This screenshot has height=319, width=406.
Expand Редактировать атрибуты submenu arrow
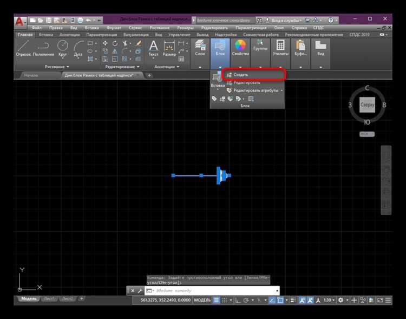pyautogui.click(x=281, y=90)
